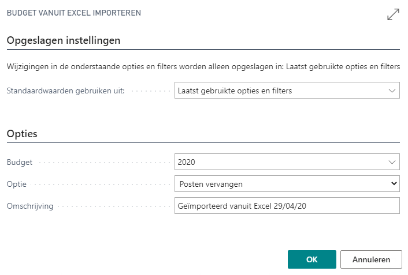408x275 pixels.
Task: Confirm the import with OK
Action: 312,259
